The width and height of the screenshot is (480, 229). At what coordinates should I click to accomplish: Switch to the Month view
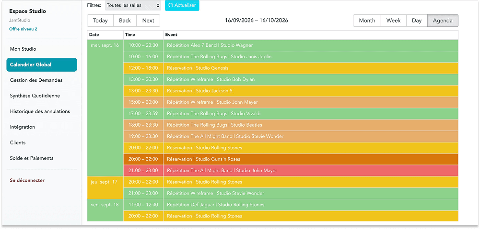click(x=367, y=21)
